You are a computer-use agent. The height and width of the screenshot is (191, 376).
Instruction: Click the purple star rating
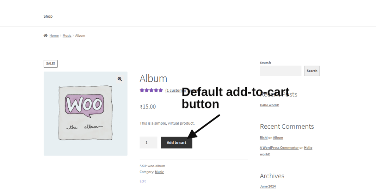click(151, 90)
